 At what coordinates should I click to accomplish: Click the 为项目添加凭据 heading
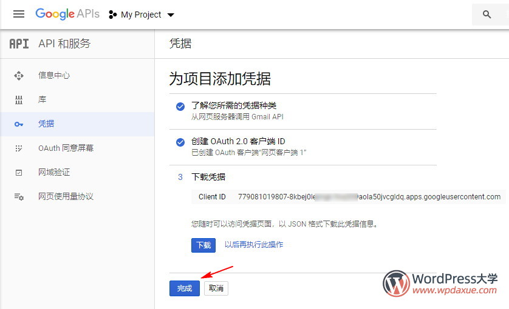pos(220,79)
